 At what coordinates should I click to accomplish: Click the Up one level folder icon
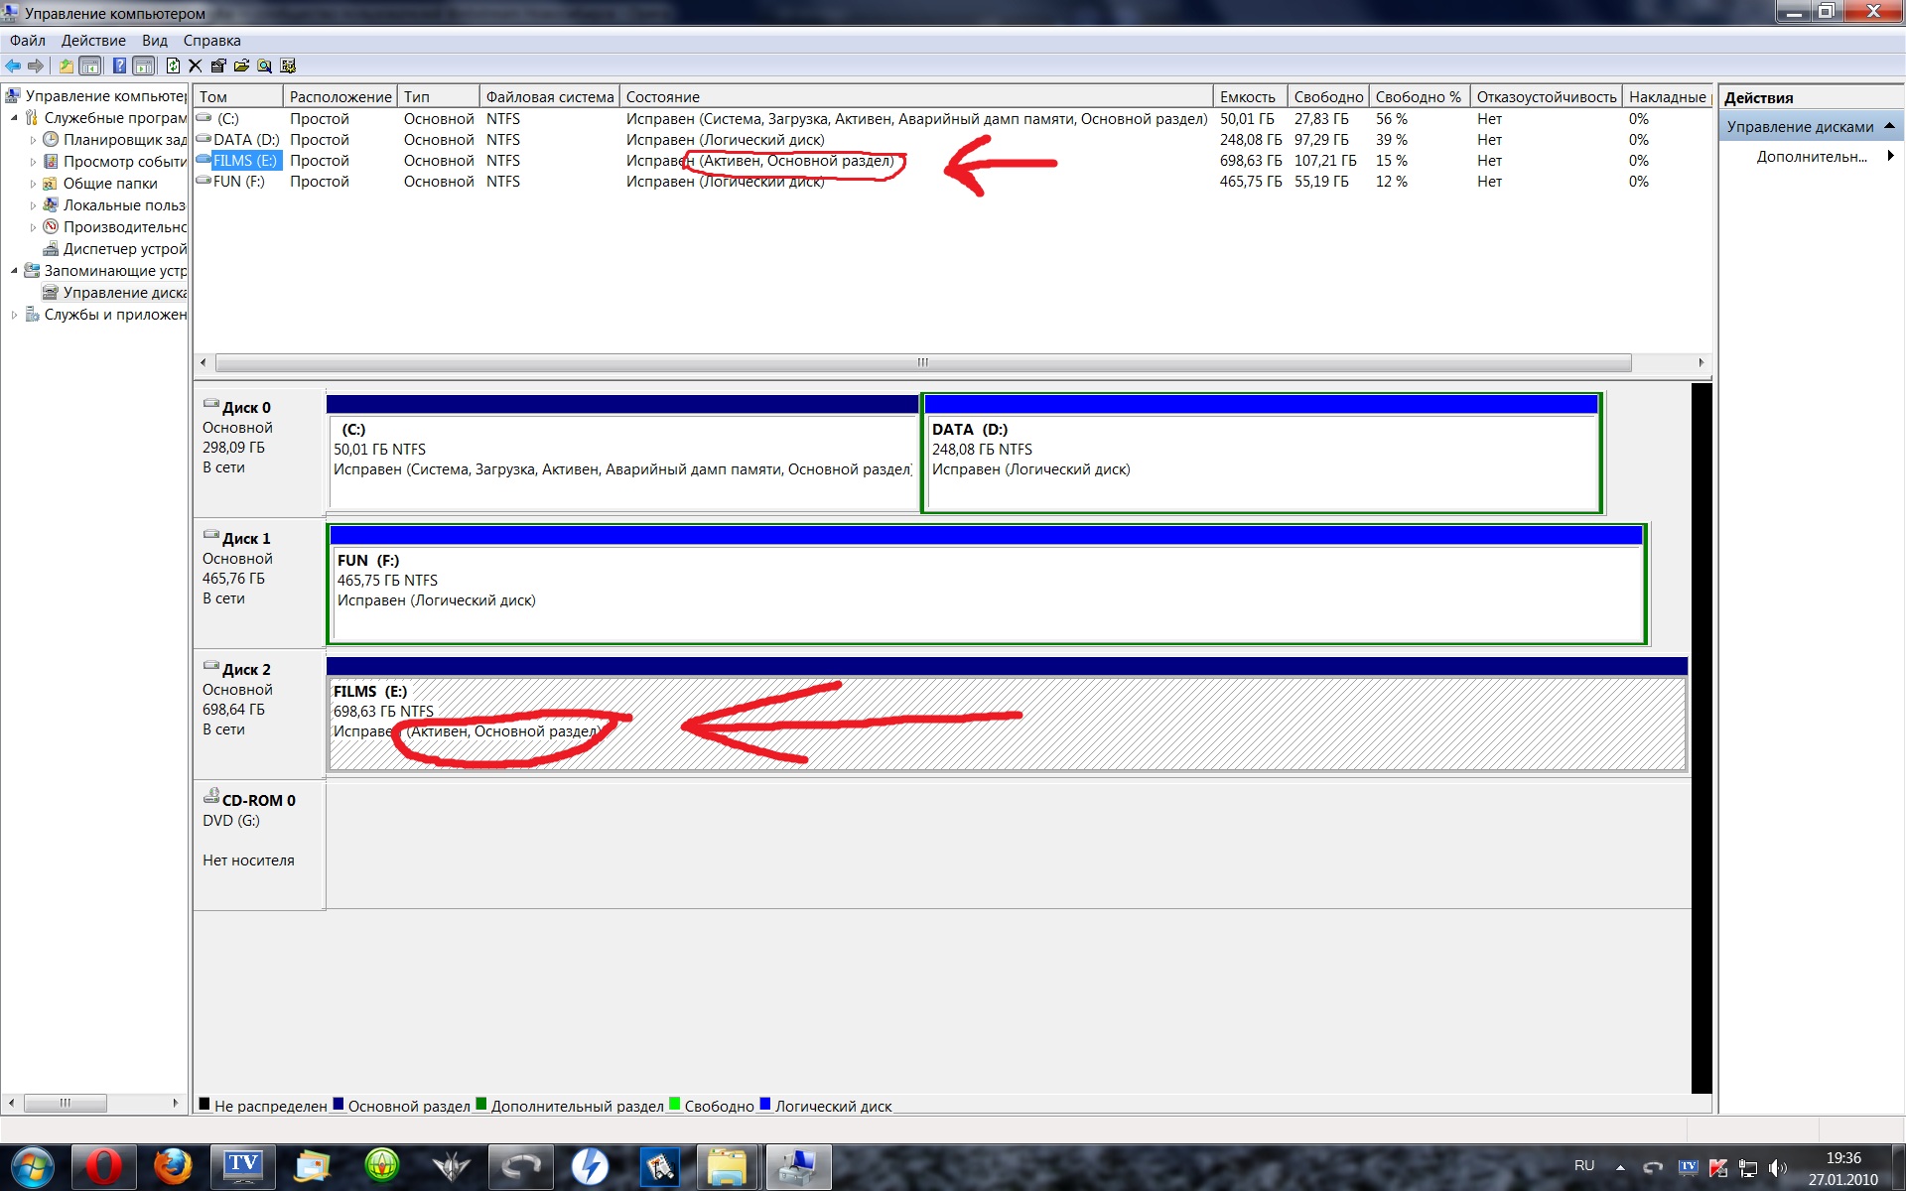66,66
